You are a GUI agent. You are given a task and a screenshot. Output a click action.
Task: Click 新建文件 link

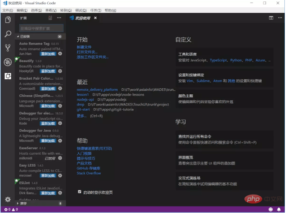[84, 47]
